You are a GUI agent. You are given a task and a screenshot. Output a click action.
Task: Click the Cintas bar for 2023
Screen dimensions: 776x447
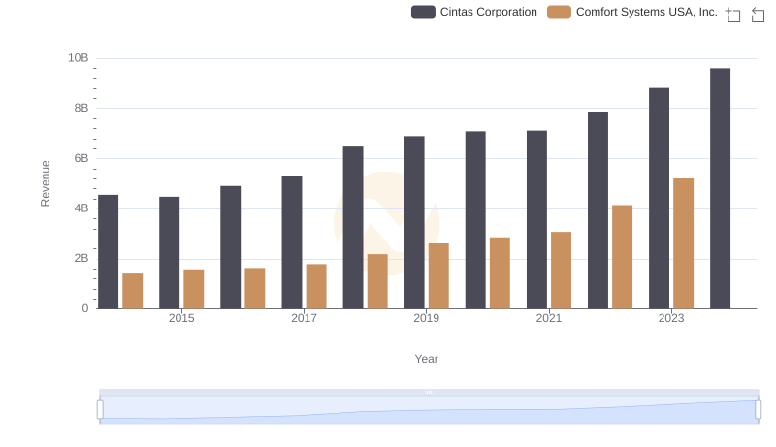(660, 198)
